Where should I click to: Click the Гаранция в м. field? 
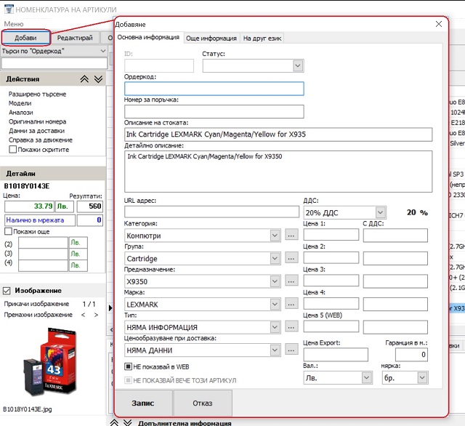[x=411, y=355]
